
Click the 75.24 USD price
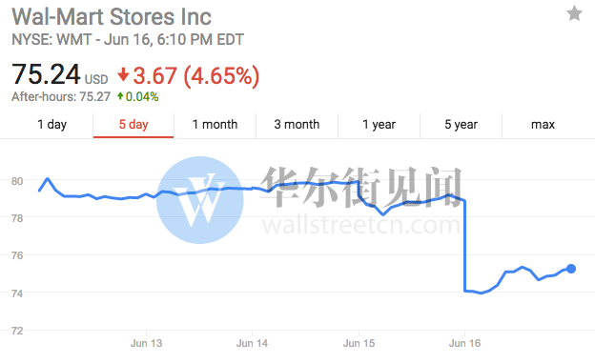coord(60,74)
